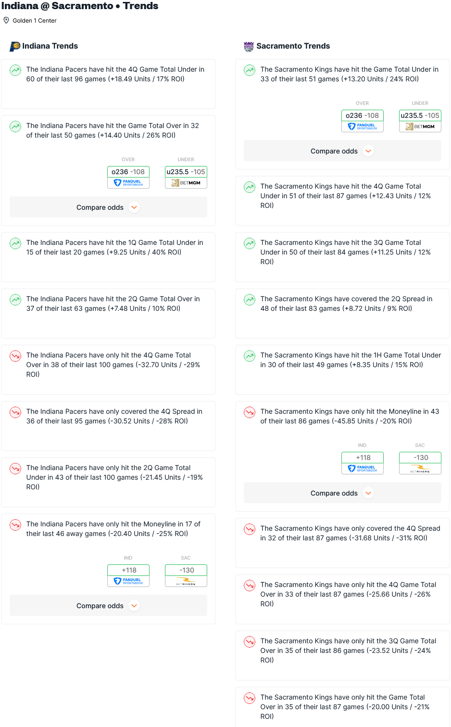
Task: Open the Kings 3Q Game Total Under trend card
Action: (x=342, y=257)
